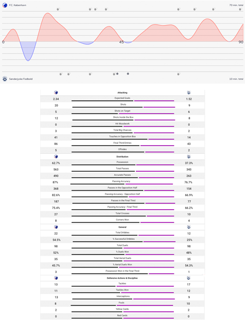Click Passes in the Opposition Half value 368
Image resolution: width=245 pixels, height=321 pixels.
pos(56,189)
